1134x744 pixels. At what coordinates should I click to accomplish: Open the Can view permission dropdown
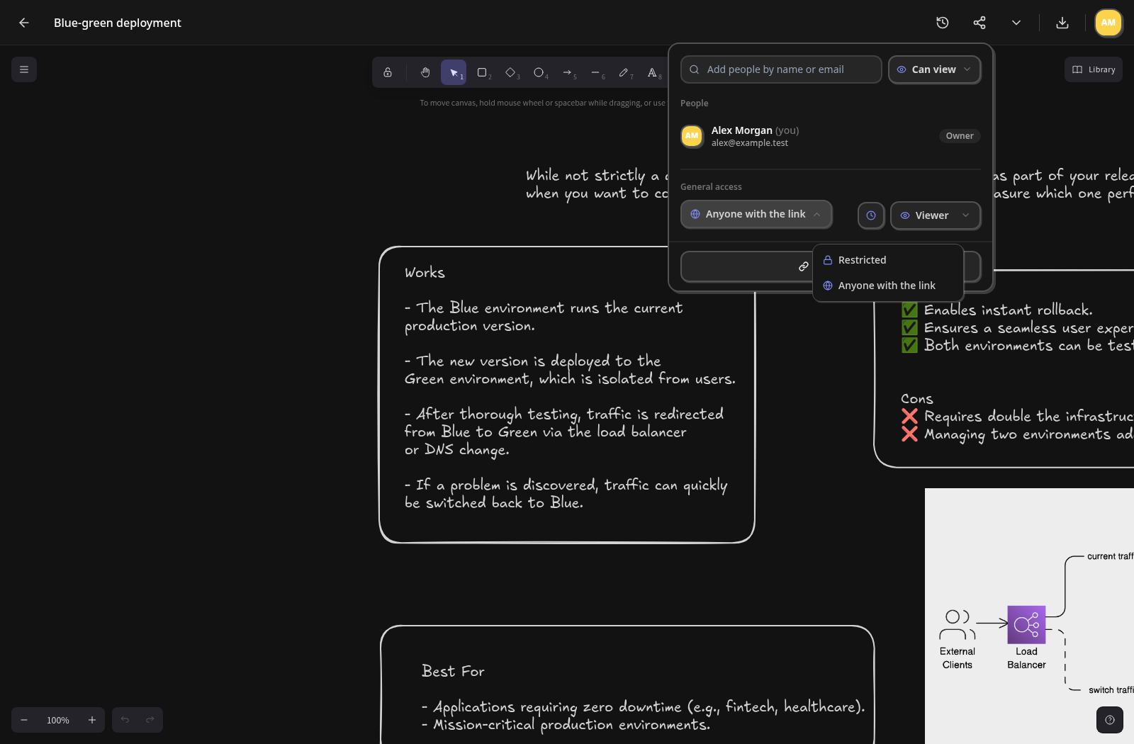pyautogui.click(x=935, y=69)
